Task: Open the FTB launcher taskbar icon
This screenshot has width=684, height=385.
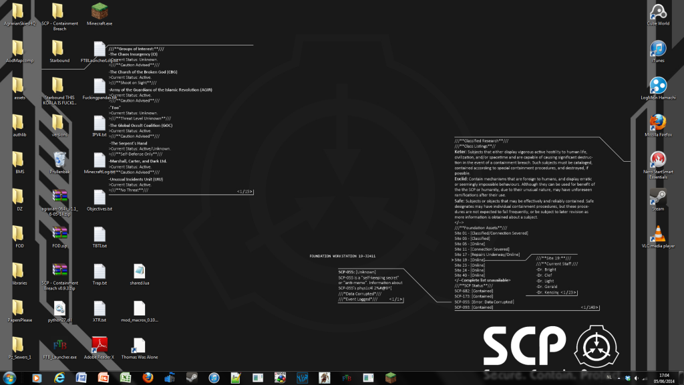Action: (347, 378)
